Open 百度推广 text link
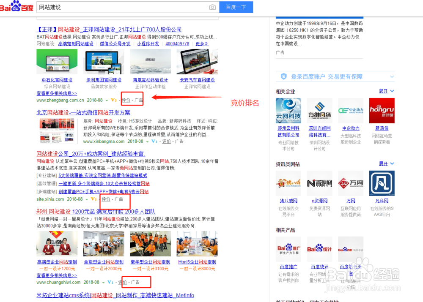The width and height of the screenshot is (423, 302). tap(288, 267)
